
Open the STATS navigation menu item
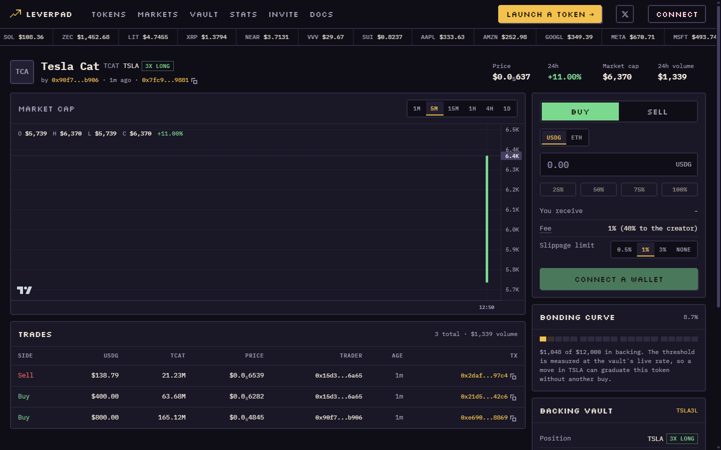[x=243, y=14]
